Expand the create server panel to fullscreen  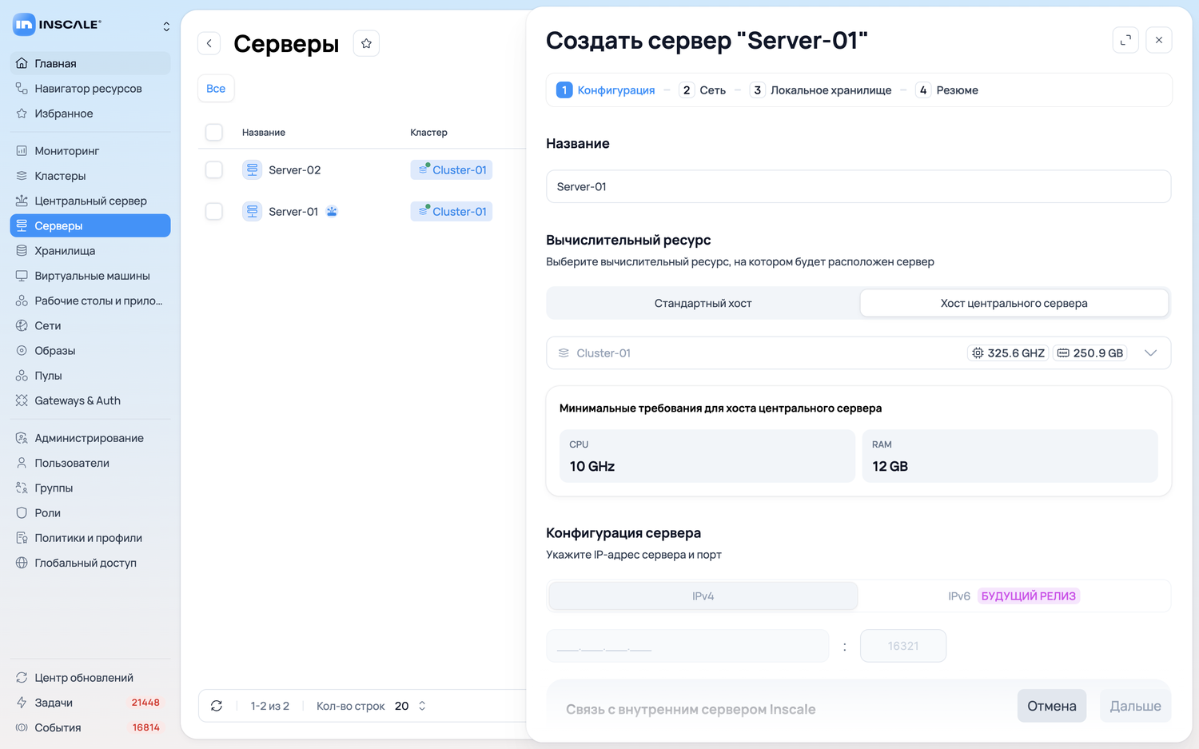(1125, 40)
